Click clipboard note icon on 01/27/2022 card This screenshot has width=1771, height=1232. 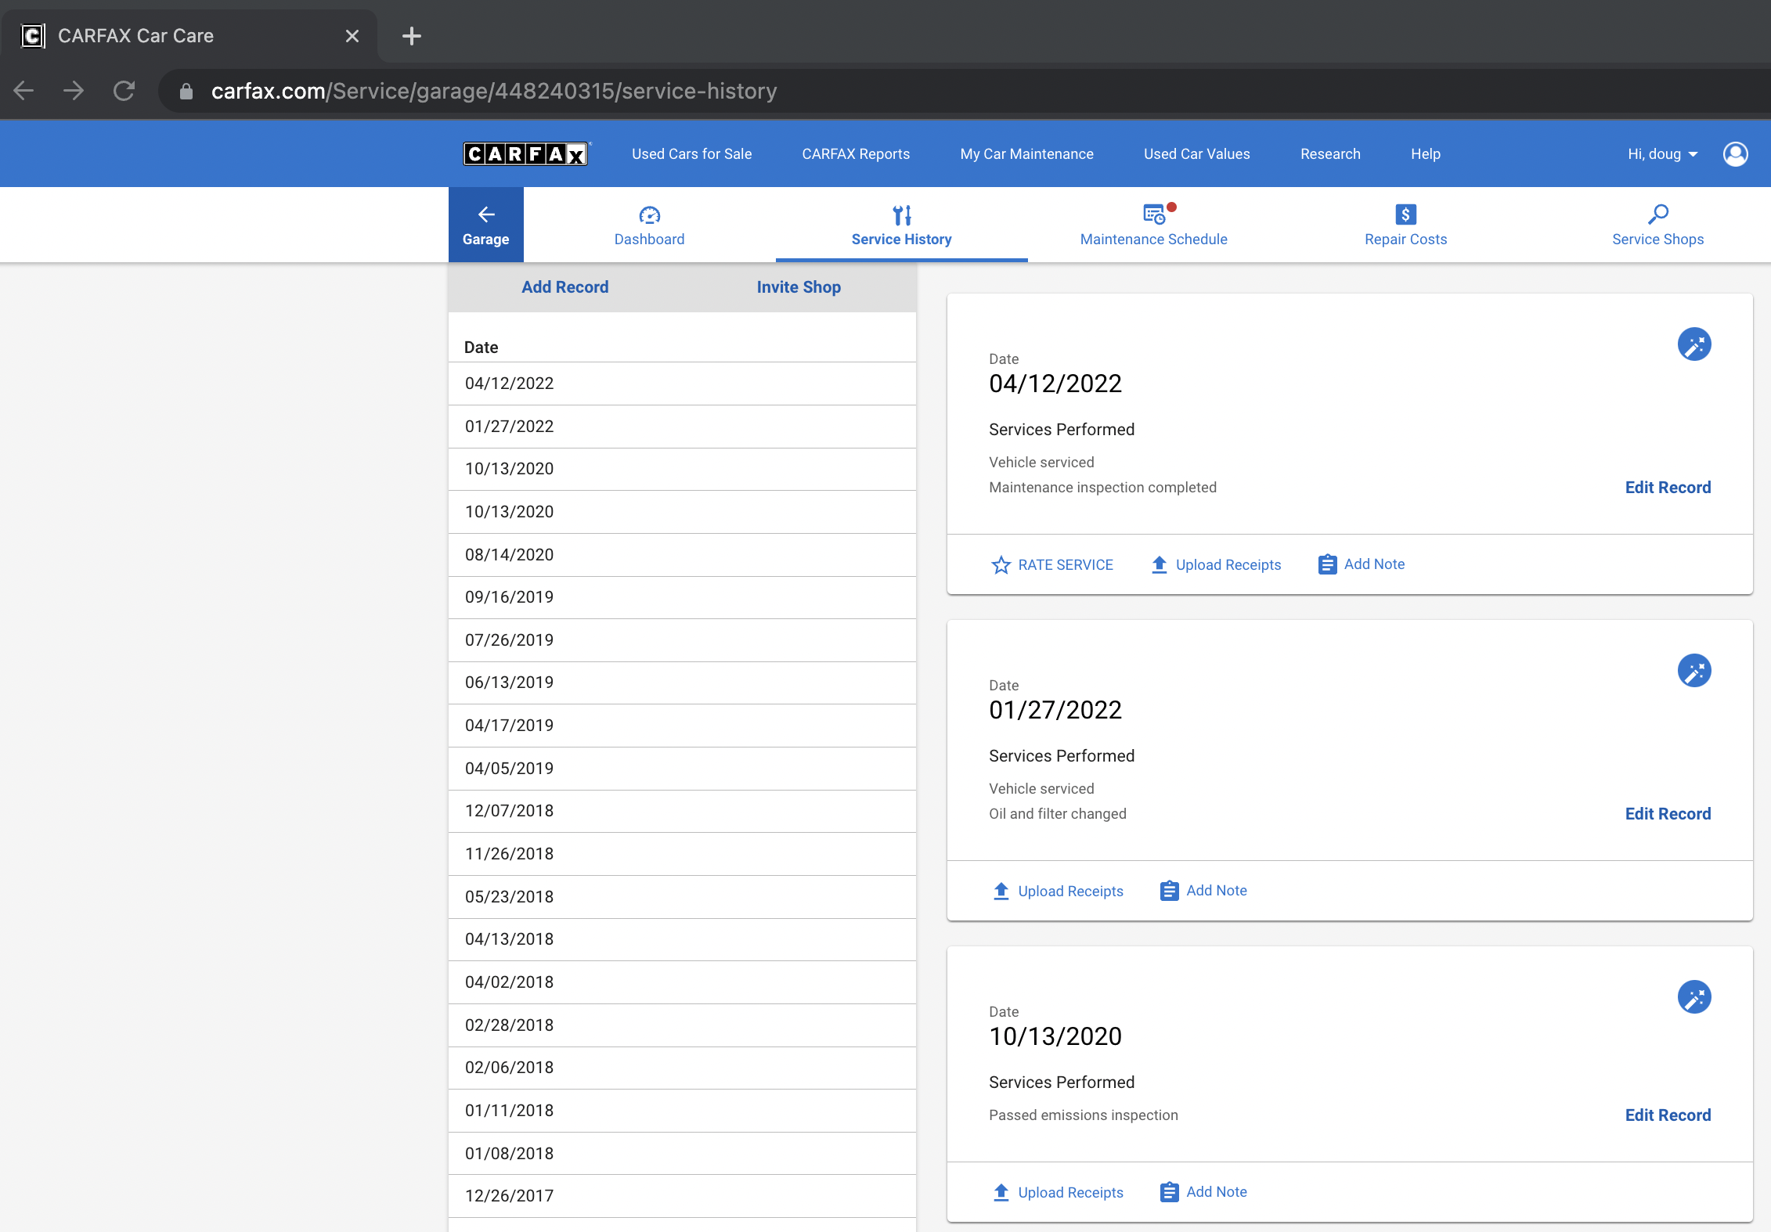pos(1169,891)
